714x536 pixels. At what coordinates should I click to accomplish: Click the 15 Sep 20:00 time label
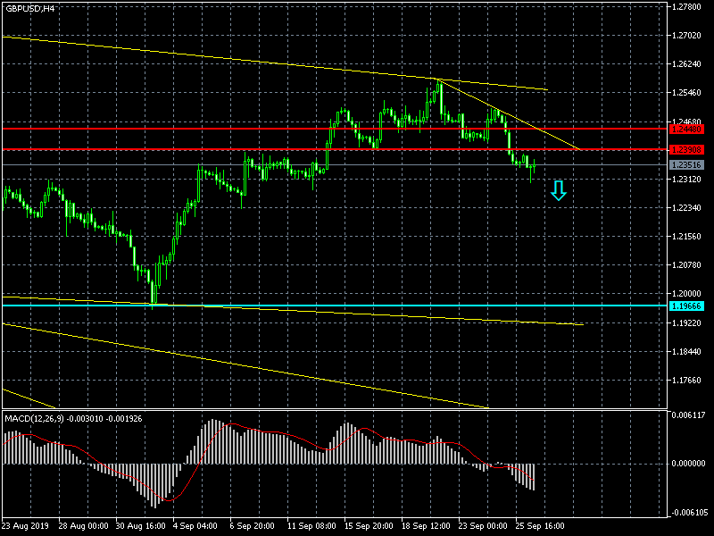(369, 526)
